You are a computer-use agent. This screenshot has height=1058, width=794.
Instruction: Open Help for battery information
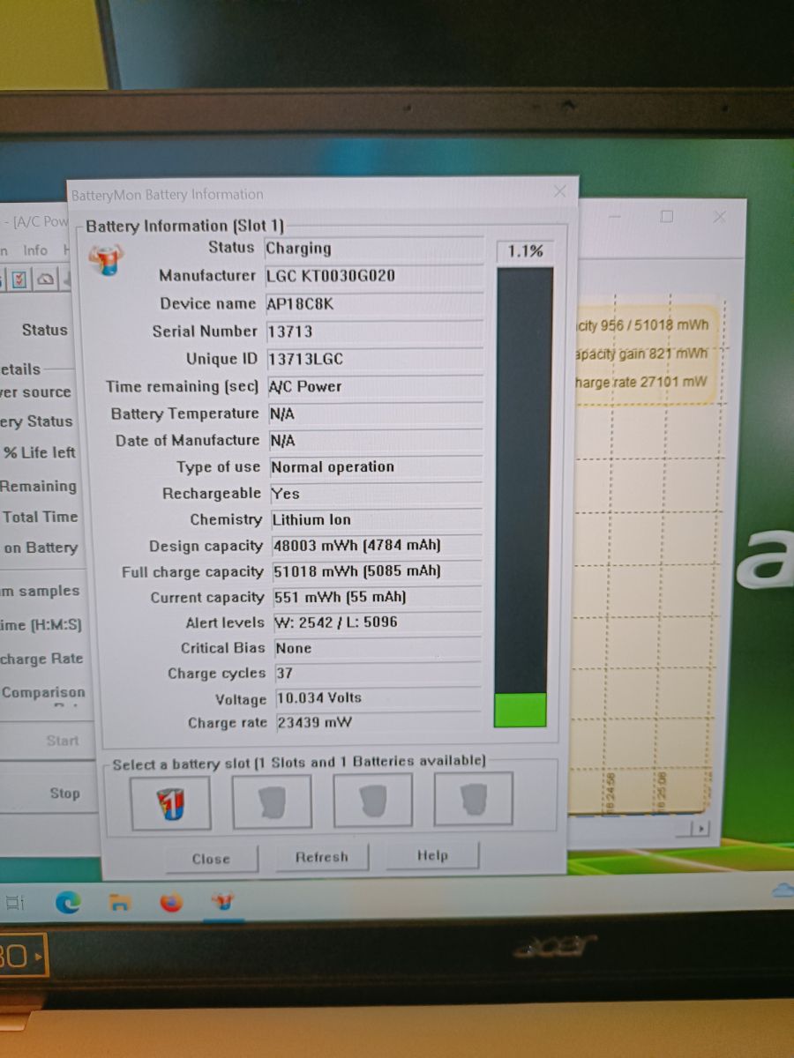432,855
